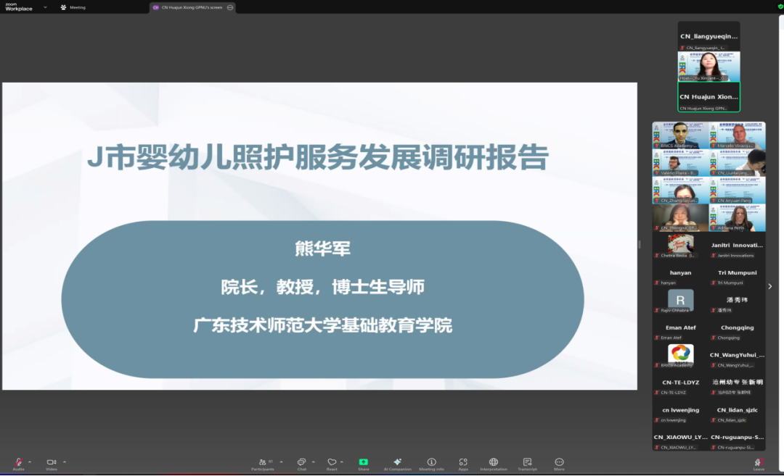
Task: Click the green security shield icon
Action: [781, 7]
